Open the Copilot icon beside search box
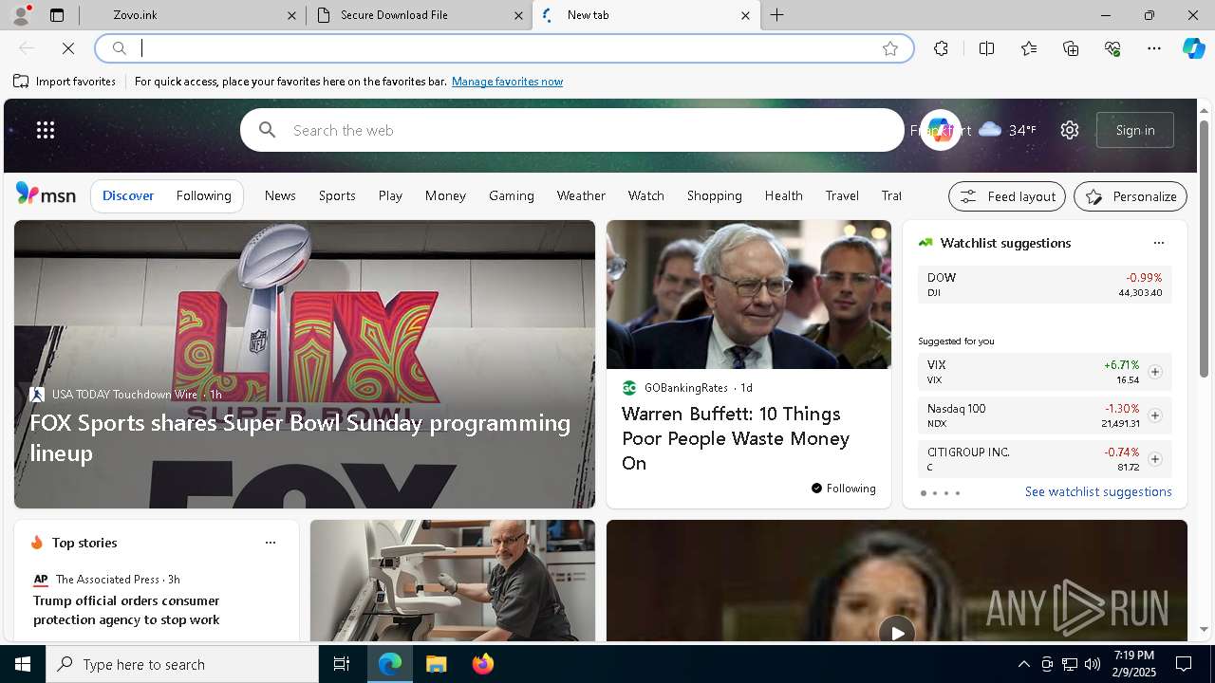Viewport: 1215px width, 683px height. (x=940, y=130)
